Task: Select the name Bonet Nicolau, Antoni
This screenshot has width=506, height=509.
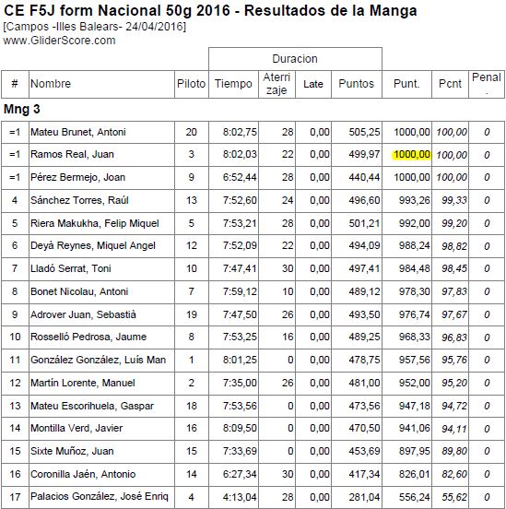Action: click(79, 291)
